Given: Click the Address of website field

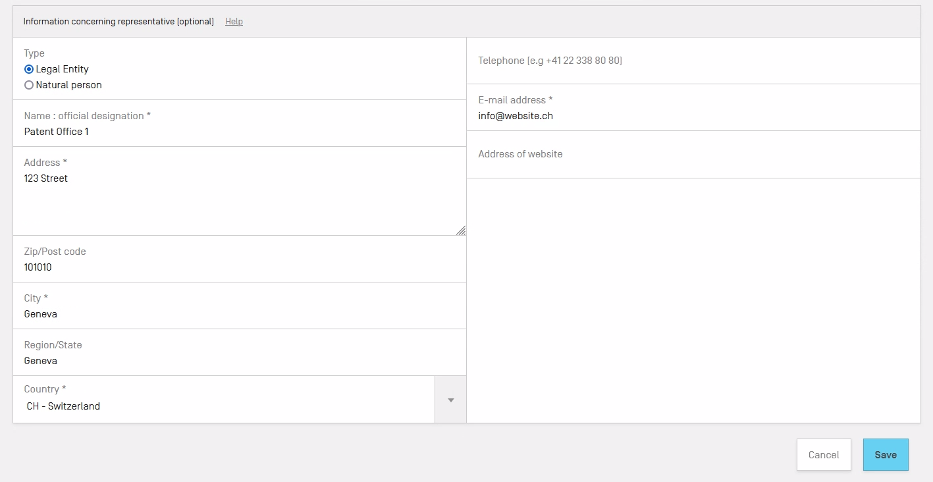Looking at the screenshot, I should point(691,154).
